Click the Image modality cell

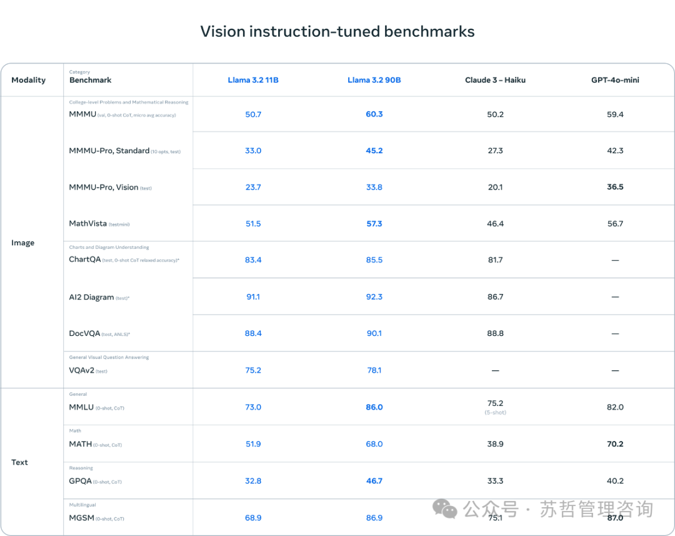pos(23,243)
